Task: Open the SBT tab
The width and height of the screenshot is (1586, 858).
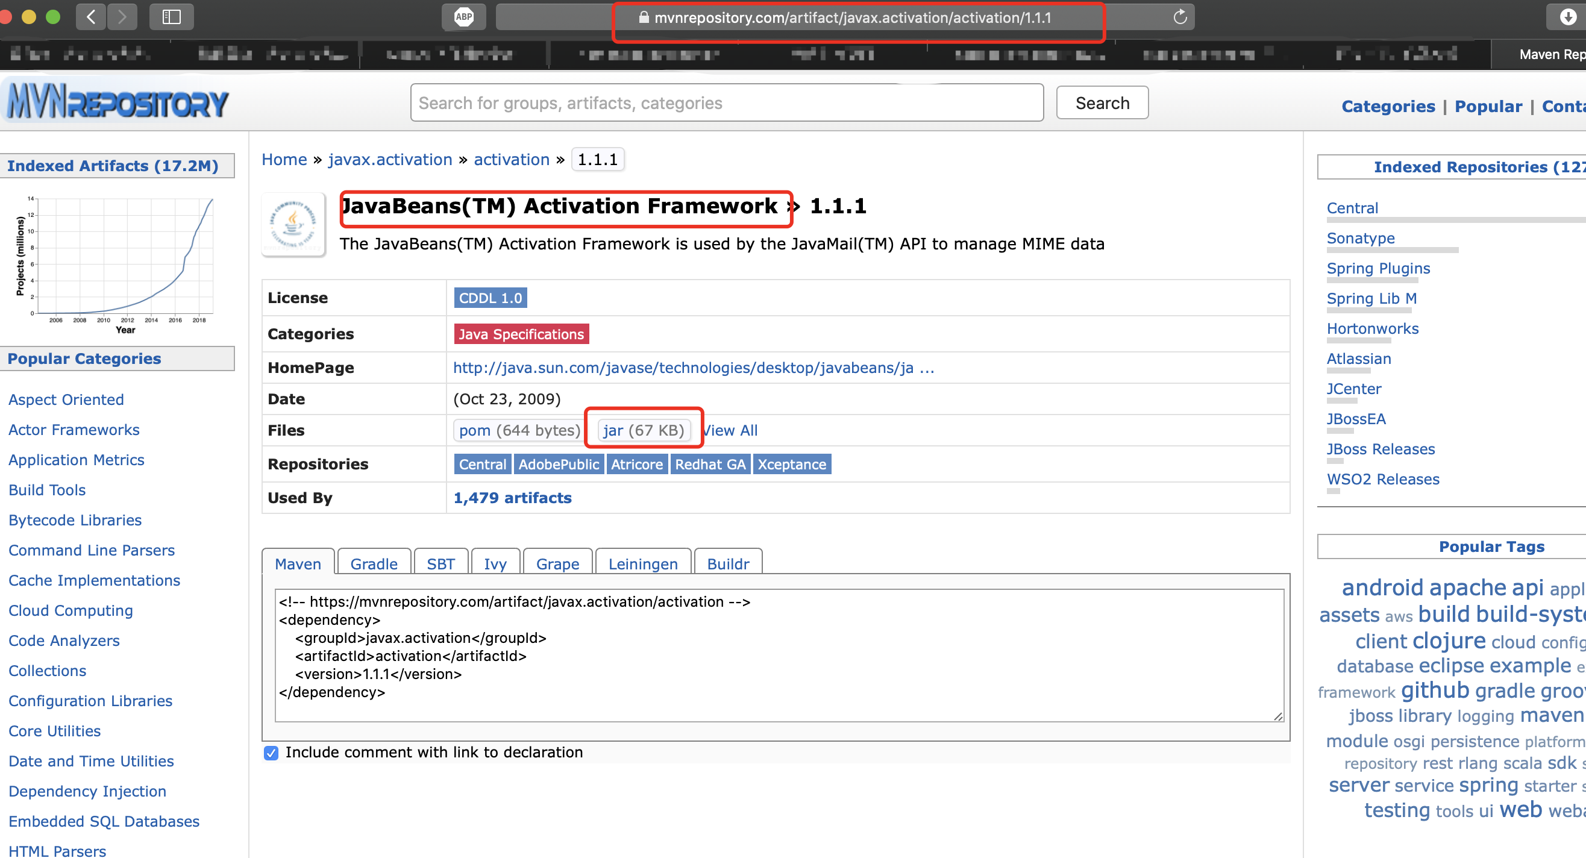Action: 441,563
